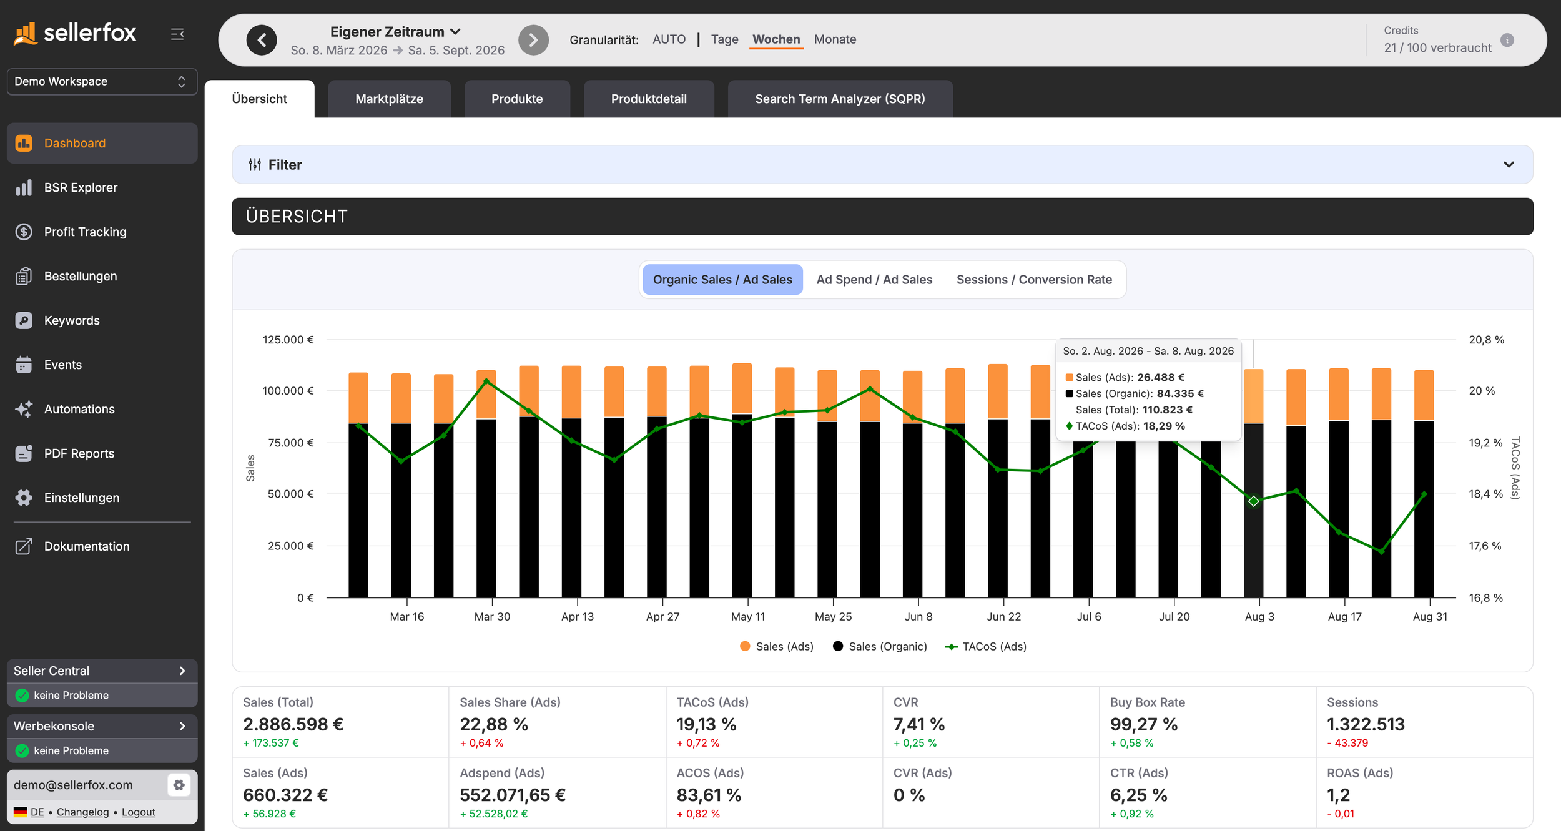Open Bestellungen clipboard icon
1561x831 pixels.
(24, 276)
